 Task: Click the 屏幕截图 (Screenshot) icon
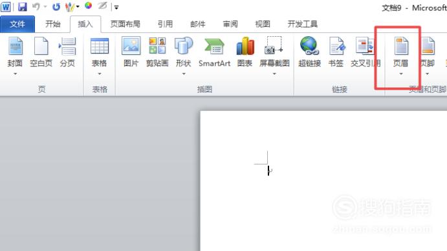[274, 46]
